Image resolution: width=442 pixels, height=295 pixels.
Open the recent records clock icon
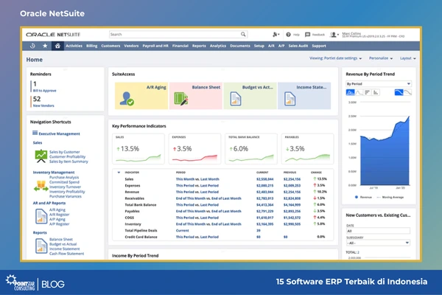click(32, 46)
